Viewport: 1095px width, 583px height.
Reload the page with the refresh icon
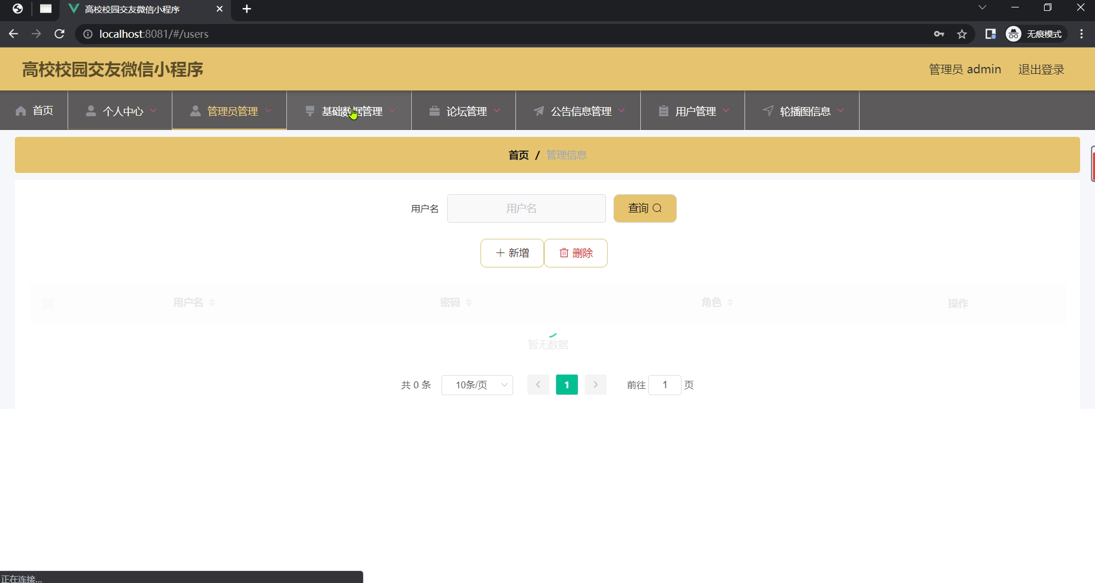click(60, 34)
